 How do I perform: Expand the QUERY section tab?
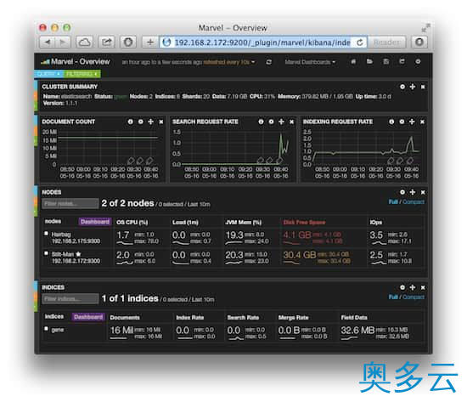49,74
